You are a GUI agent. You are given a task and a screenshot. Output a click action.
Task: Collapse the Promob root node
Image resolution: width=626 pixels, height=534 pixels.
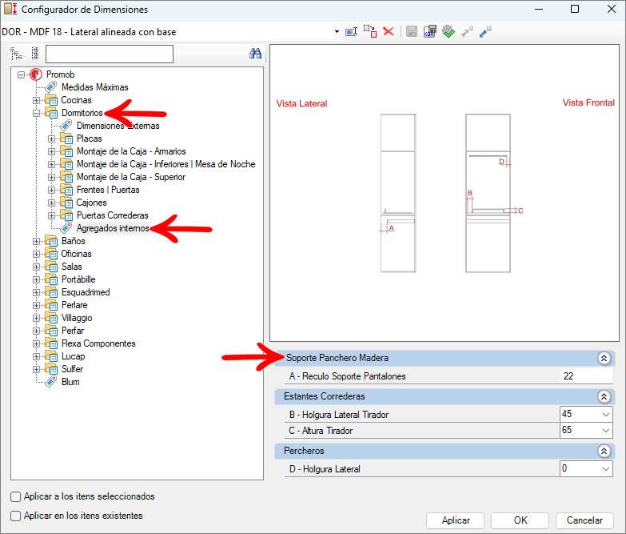[x=21, y=74]
